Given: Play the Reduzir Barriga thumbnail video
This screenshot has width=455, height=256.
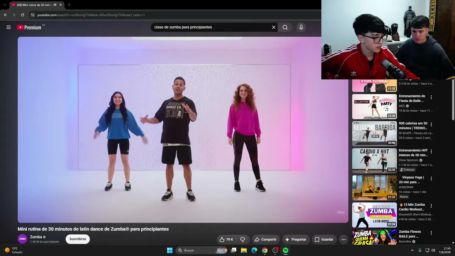Looking at the screenshot, I should pos(374,134).
